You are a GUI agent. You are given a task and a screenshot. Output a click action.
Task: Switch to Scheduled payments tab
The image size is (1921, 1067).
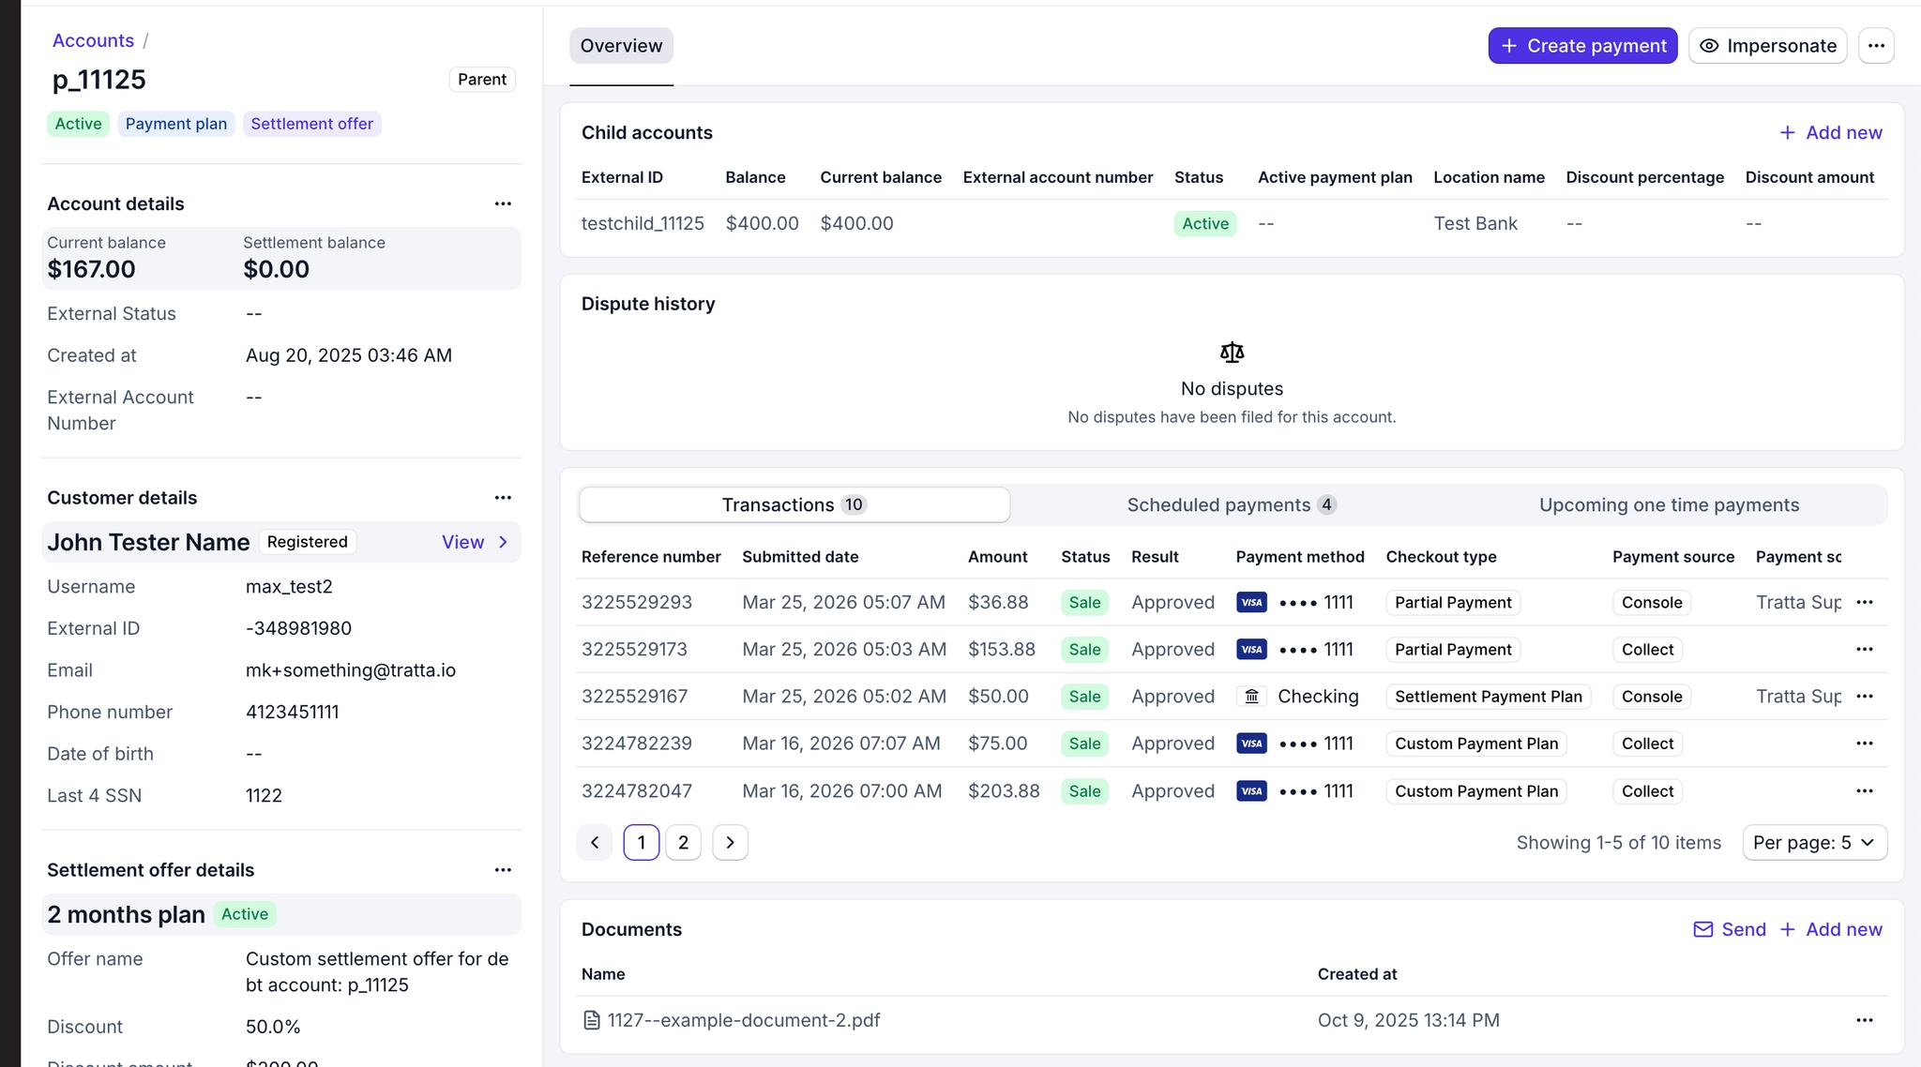click(1231, 505)
